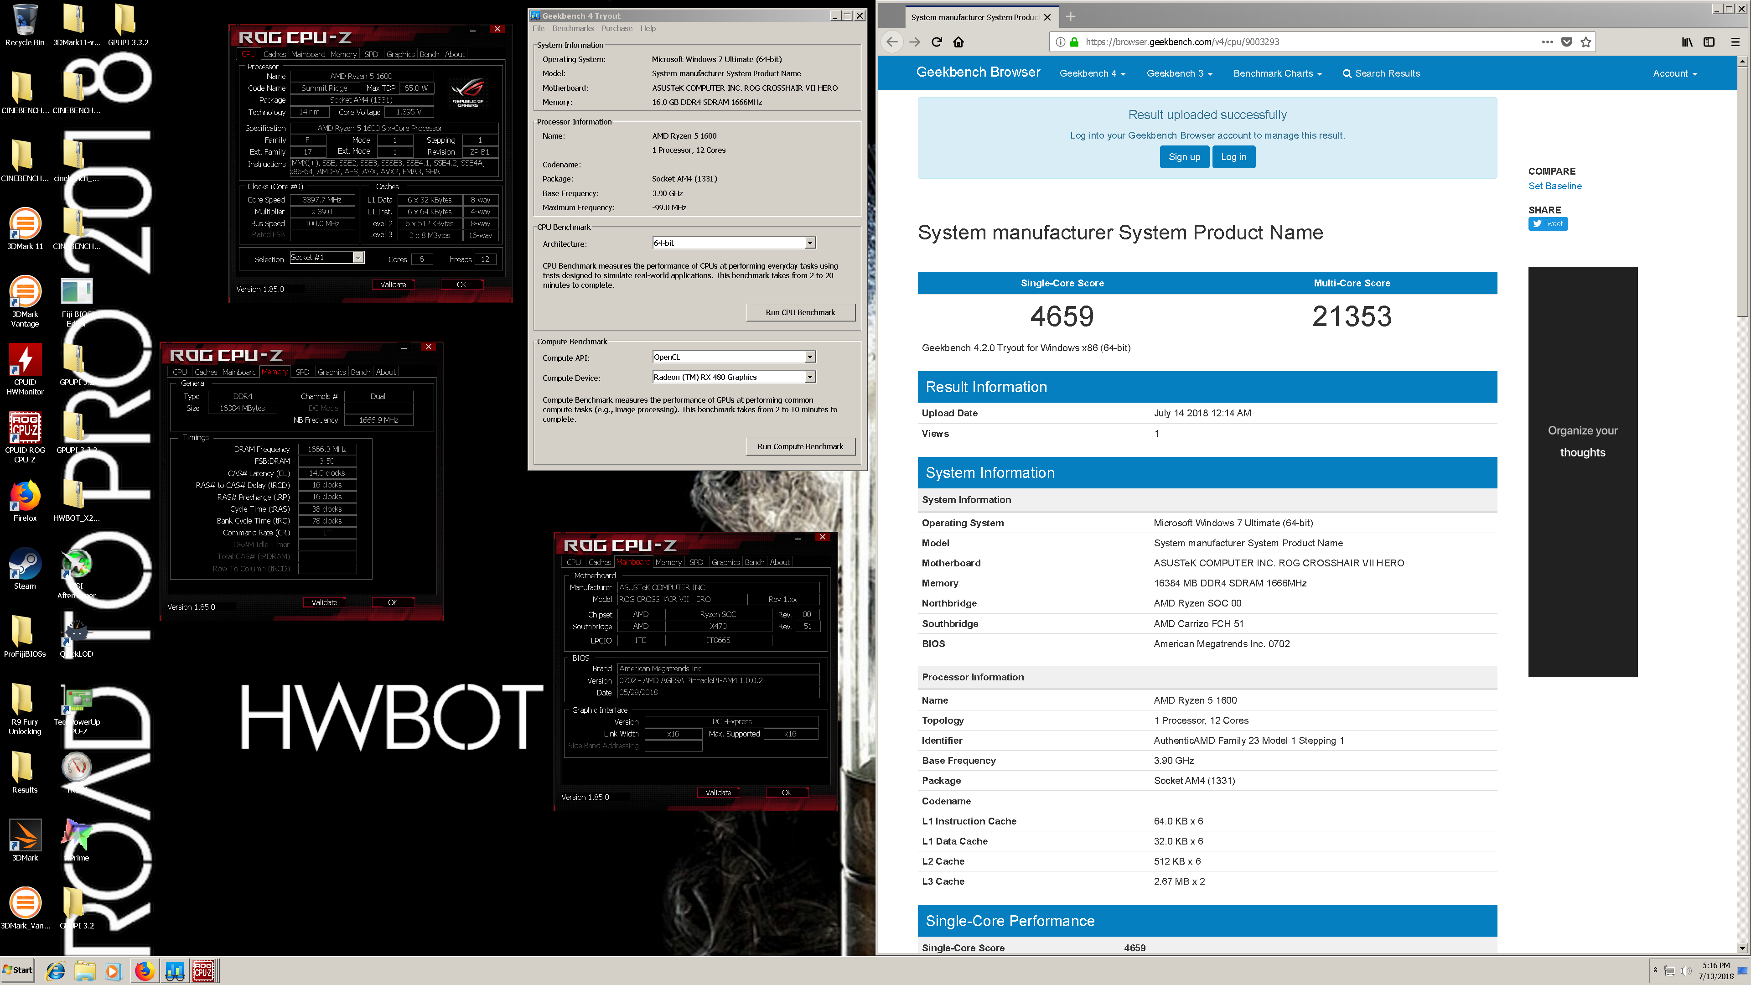Open Firefox desktop shortcut
This screenshot has width=1751, height=985.
pyautogui.click(x=25, y=501)
